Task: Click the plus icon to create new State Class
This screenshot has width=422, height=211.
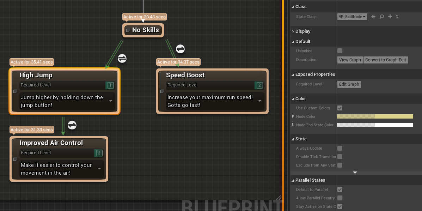Action: pos(390,17)
